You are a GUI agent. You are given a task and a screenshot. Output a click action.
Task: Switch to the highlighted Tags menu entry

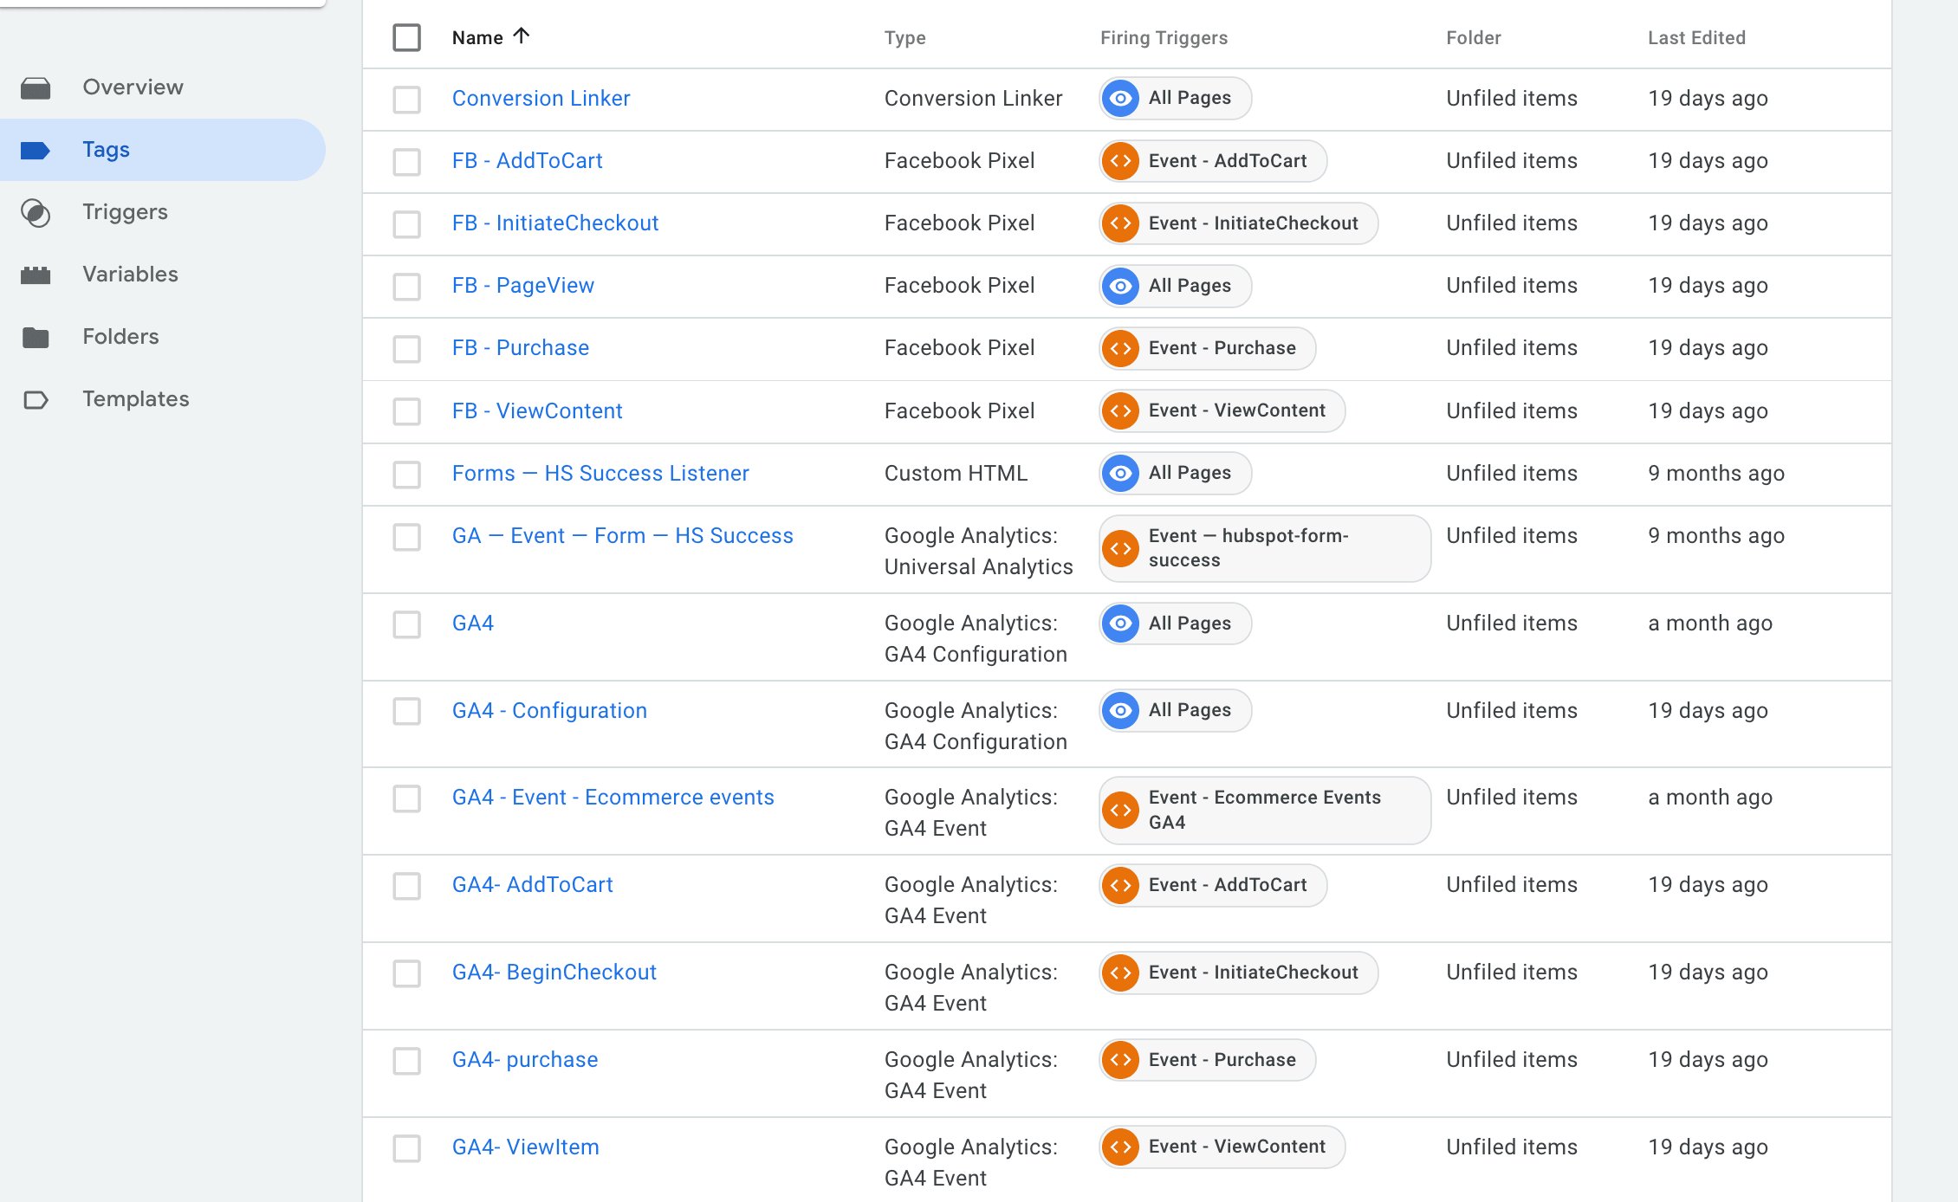pyautogui.click(x=106, y=149)
